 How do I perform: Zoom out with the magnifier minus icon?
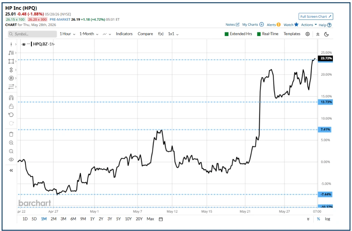click(x=11, y=151)
